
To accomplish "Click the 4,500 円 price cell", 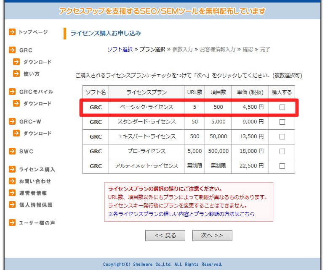I will (x=250, y=107).
